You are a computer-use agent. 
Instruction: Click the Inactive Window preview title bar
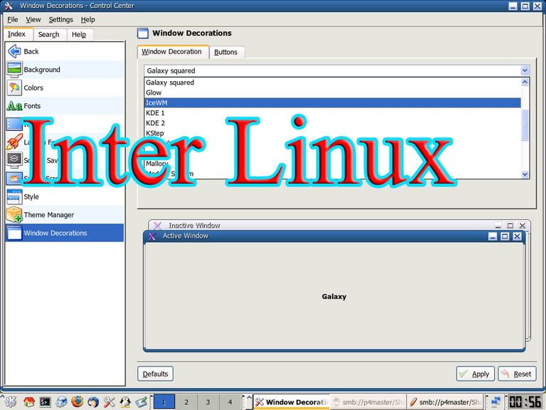click(x=340, y=225)
